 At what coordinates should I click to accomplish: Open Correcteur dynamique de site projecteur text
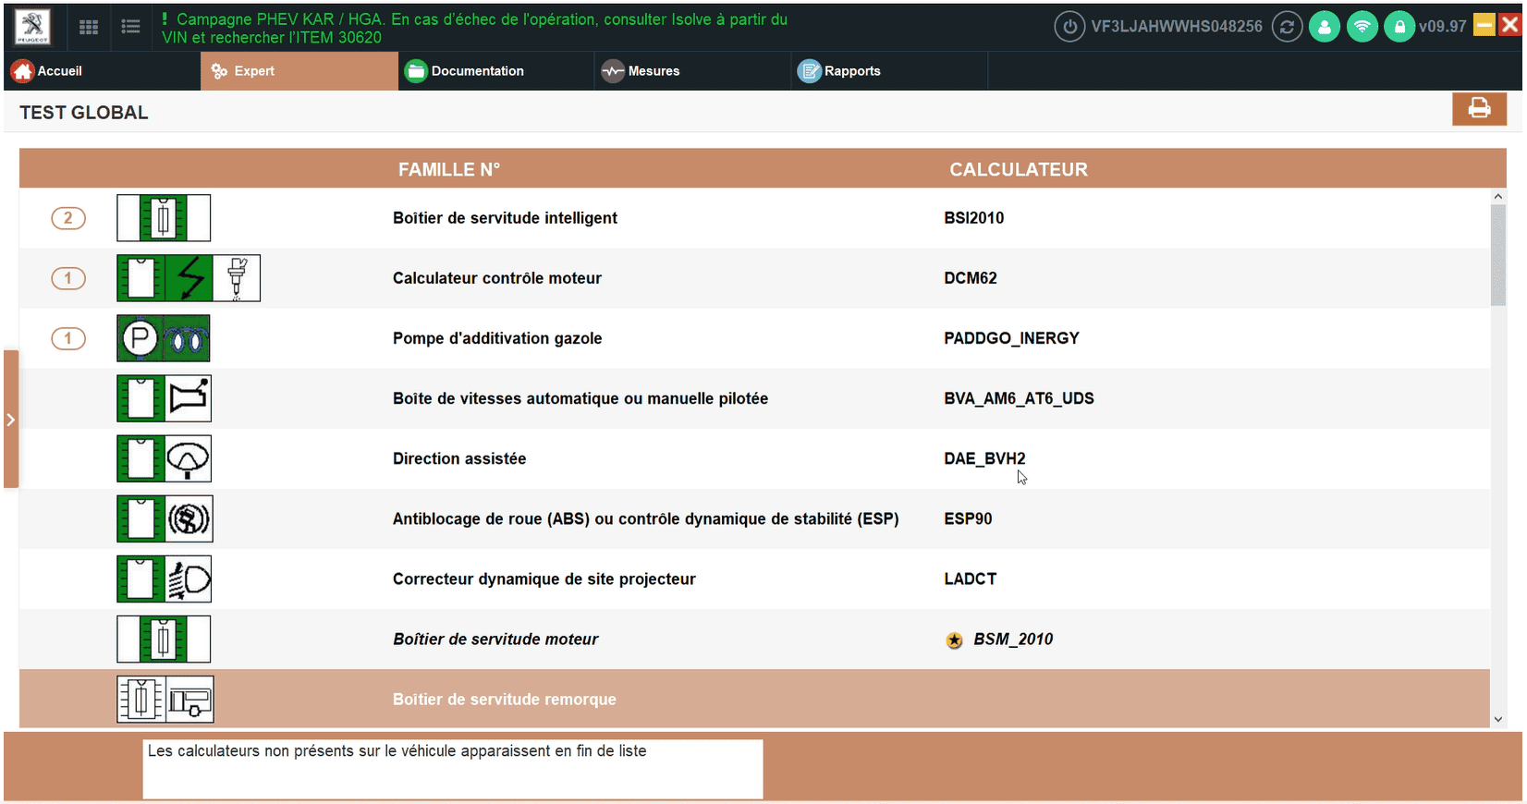544,579
